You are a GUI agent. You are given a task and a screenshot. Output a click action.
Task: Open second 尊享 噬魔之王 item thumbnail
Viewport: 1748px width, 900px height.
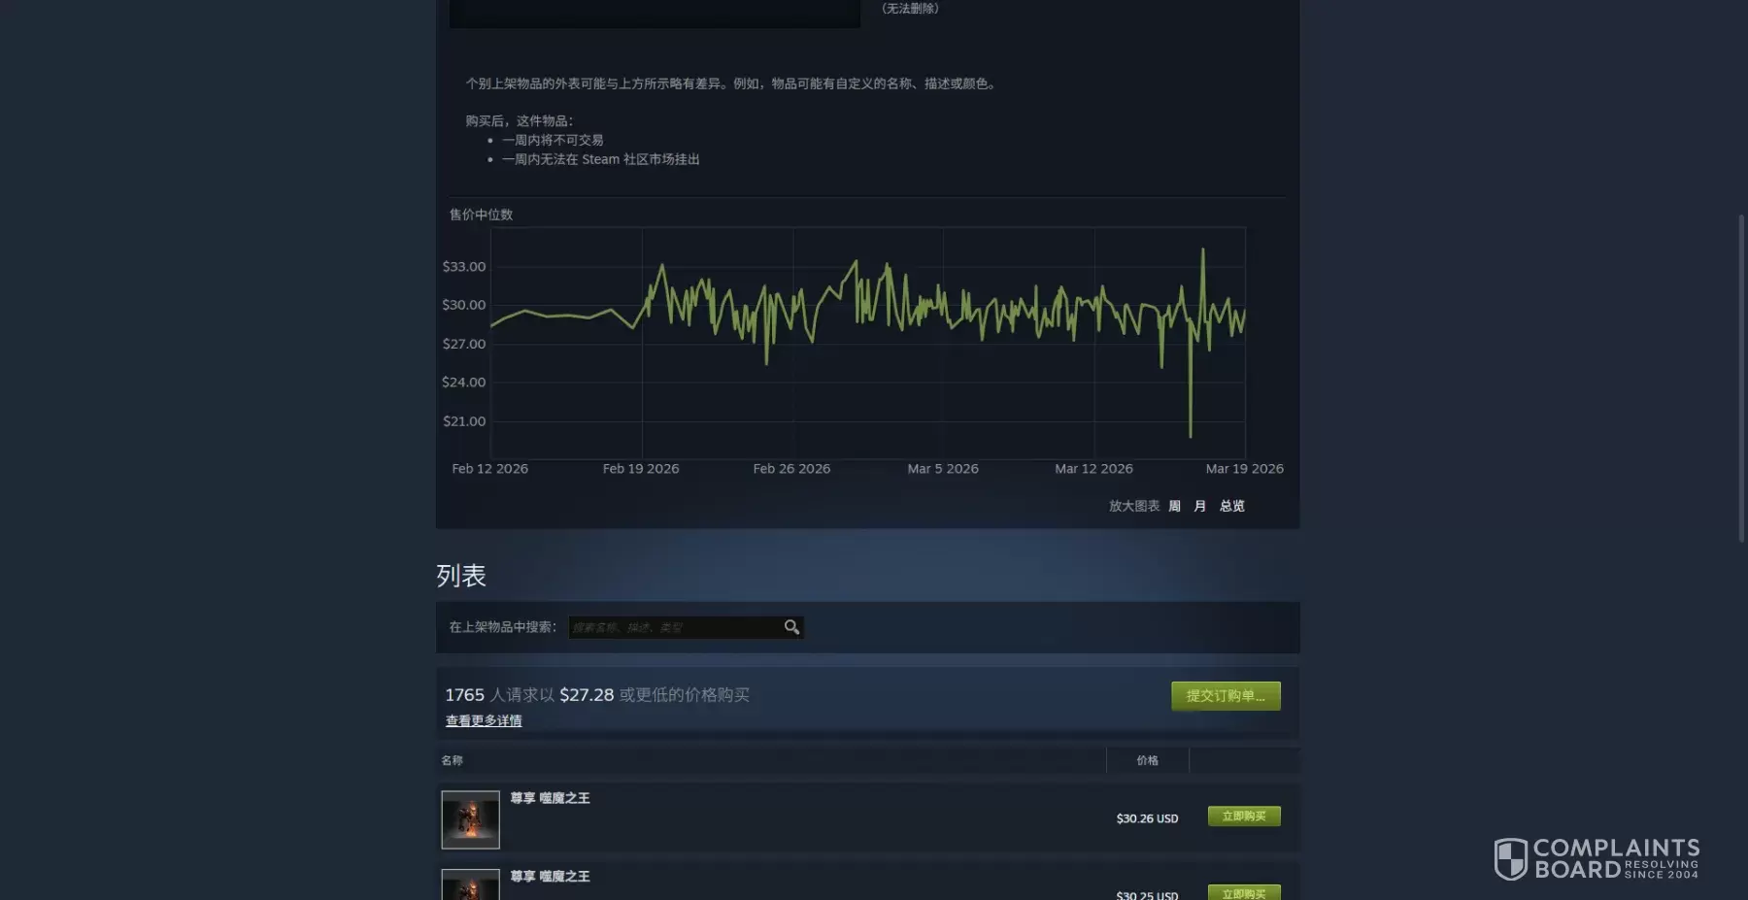[470, 884]
